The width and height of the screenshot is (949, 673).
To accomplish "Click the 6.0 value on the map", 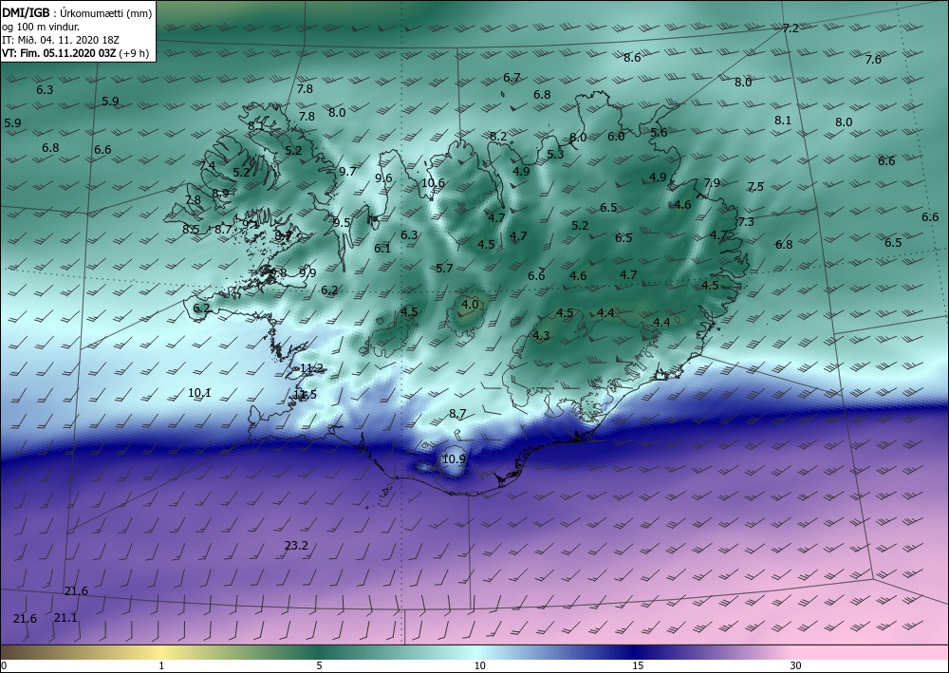I will pyautogui.click(x=616, y=137).
